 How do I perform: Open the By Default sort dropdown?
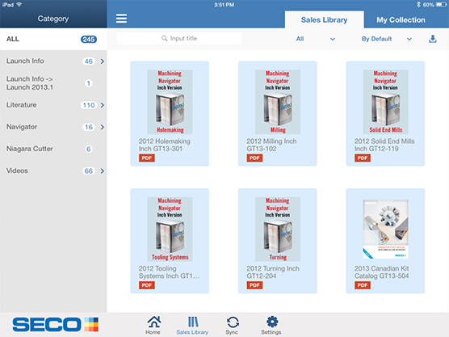coord(386,39)
